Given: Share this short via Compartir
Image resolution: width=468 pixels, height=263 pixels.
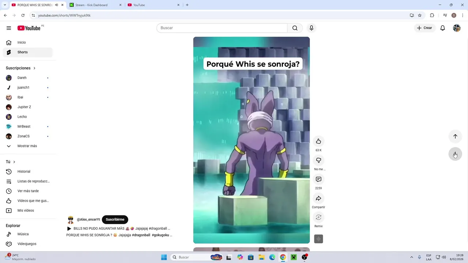Looking at the screenshot, I should [x=318, y=198].
